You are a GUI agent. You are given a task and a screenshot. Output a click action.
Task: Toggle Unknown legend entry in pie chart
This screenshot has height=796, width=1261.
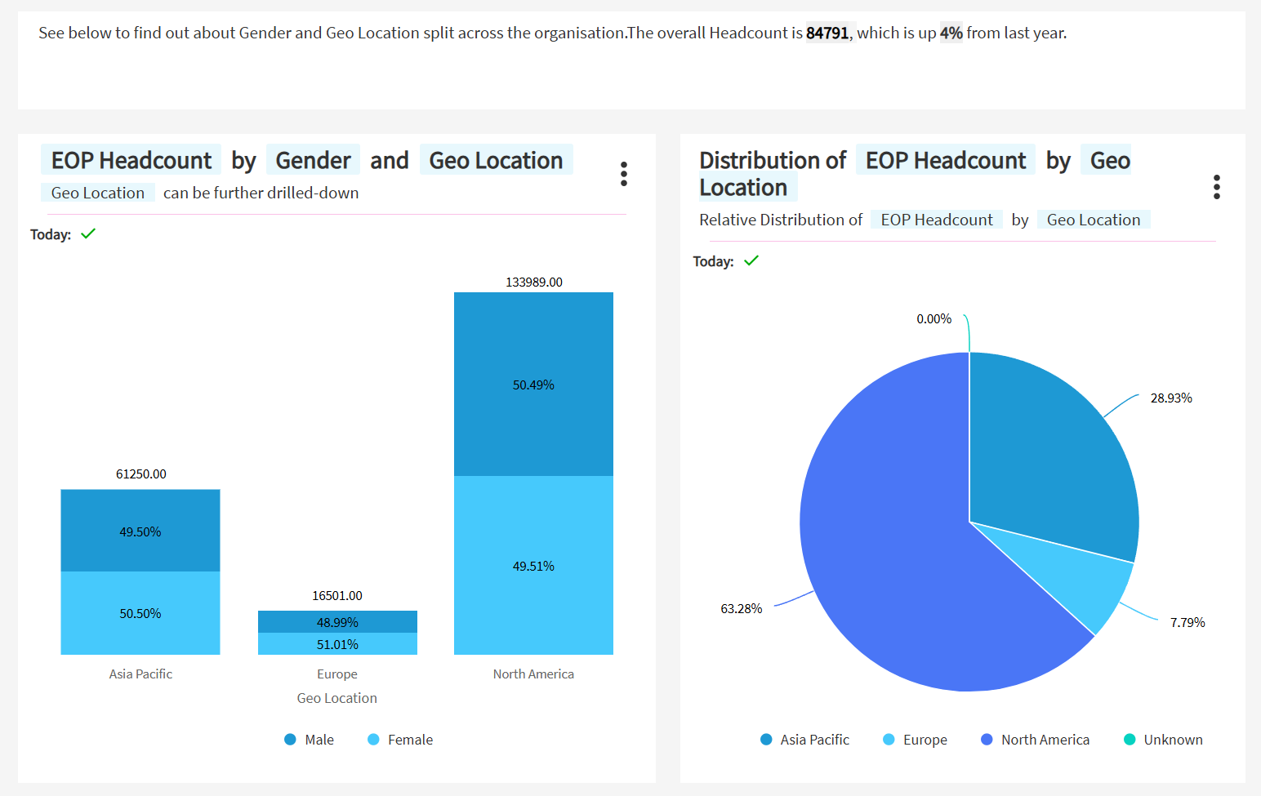tap(1163, 740)
